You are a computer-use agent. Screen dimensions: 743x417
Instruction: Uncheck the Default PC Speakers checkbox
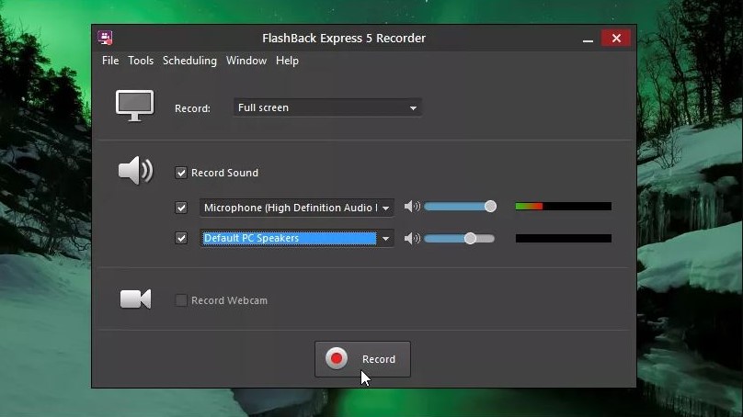tap(181, 238)
